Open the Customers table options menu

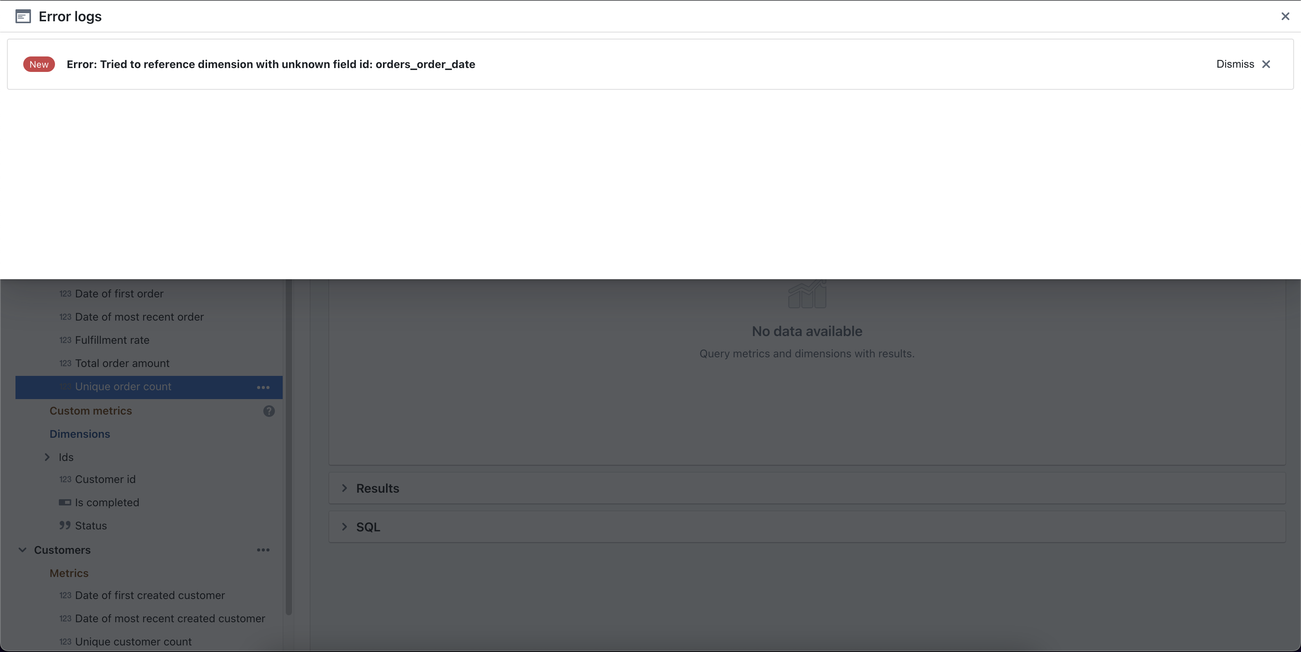tap(263, 550)
